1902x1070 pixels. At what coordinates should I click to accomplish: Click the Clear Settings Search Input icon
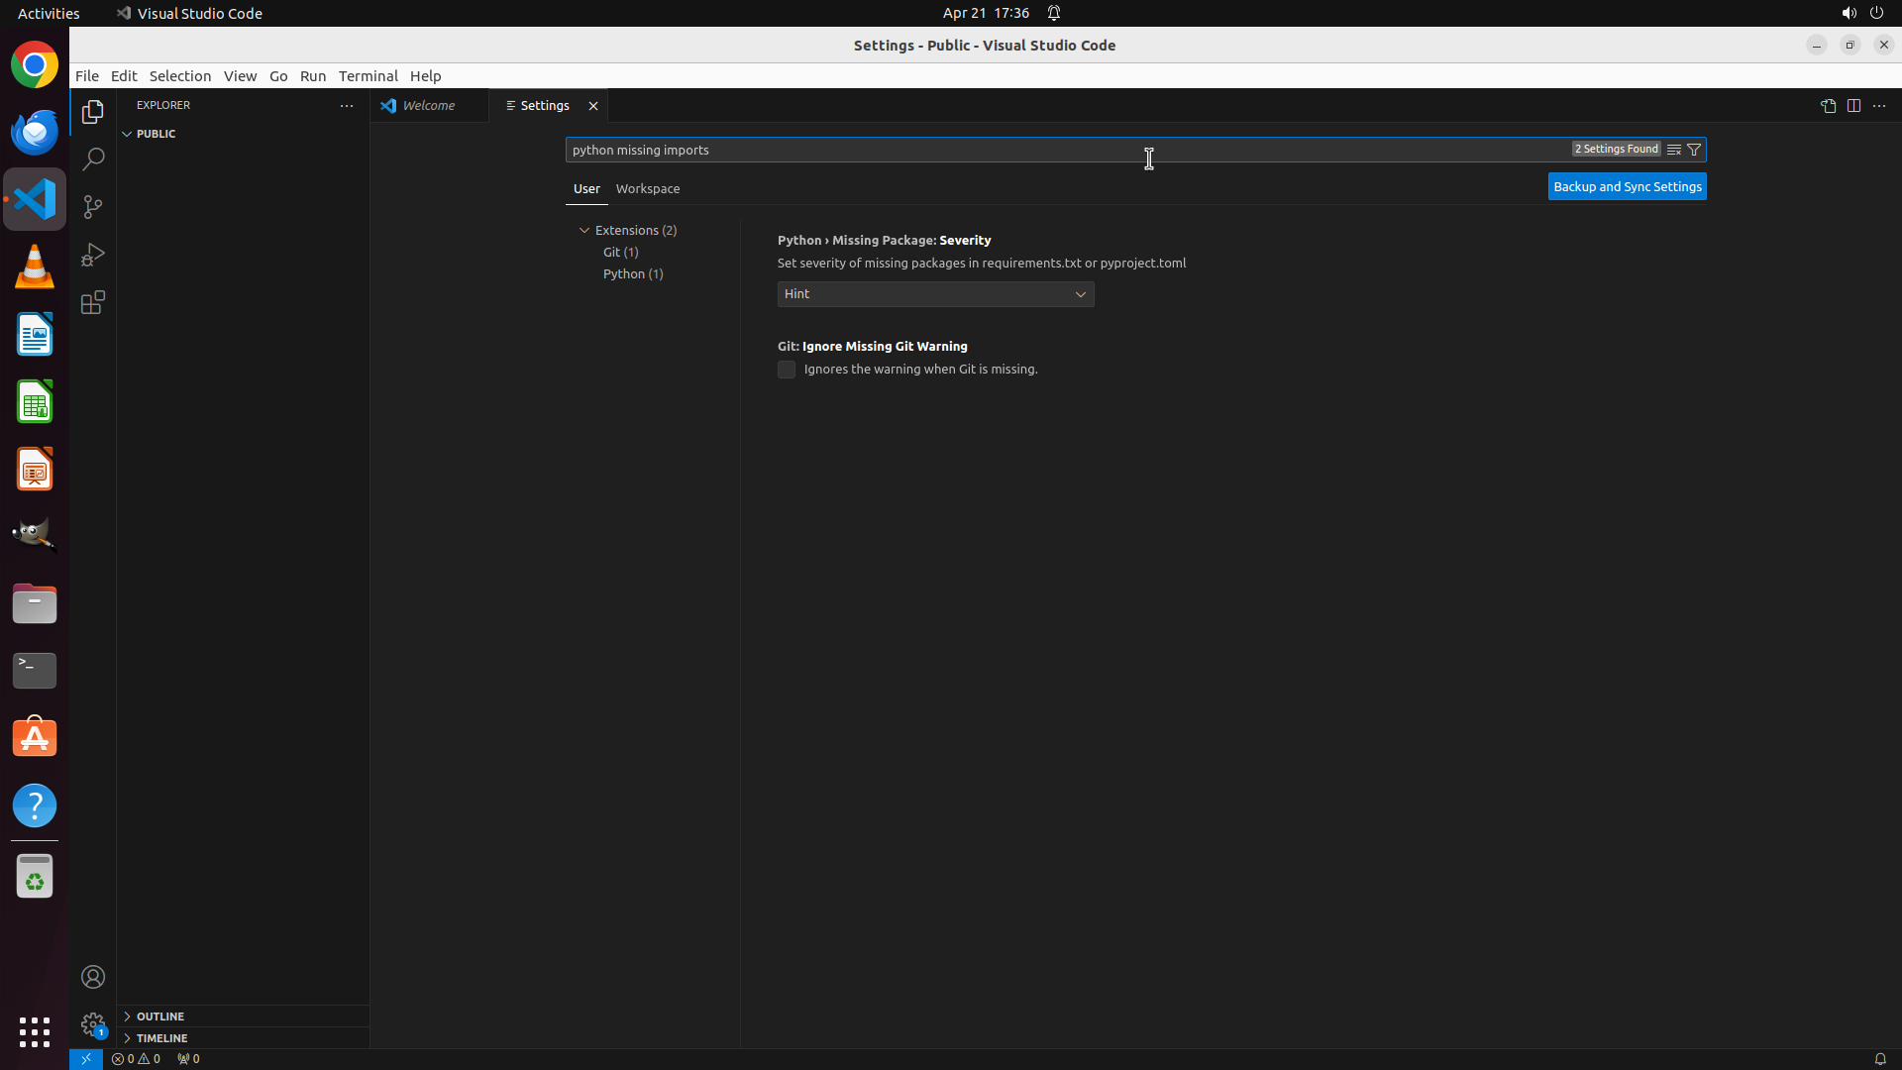point(1674,150)
